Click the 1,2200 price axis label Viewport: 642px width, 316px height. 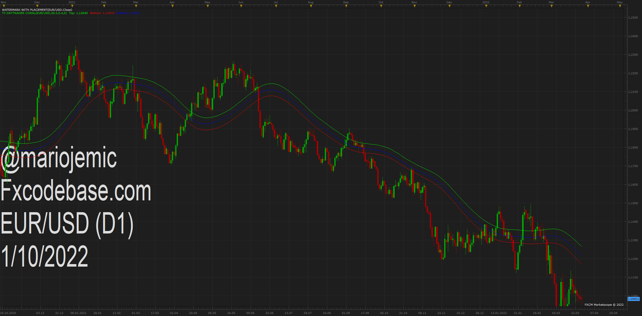[x=633, y=73]
